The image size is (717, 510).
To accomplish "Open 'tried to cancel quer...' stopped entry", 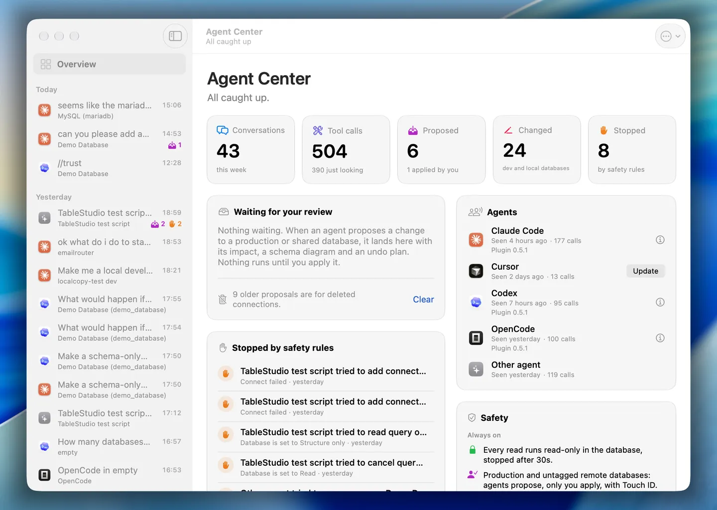I will (326, 468).
